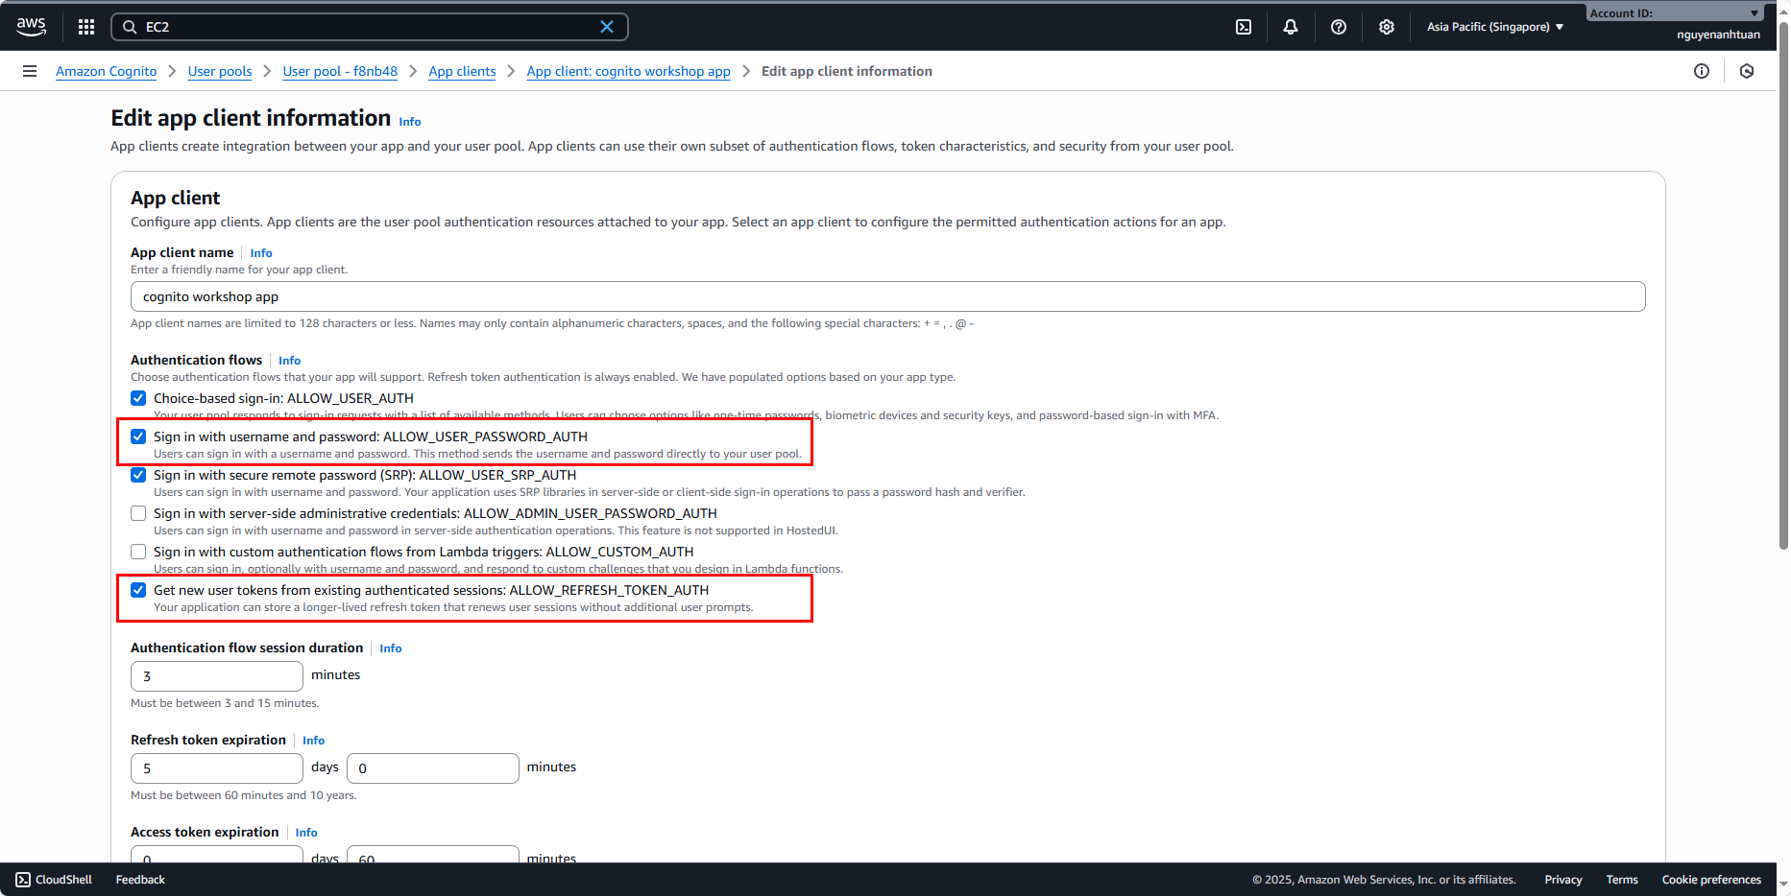Open the notifications bell
The width and height of the screenshot is (1791, 896).
pos(1291,27)
